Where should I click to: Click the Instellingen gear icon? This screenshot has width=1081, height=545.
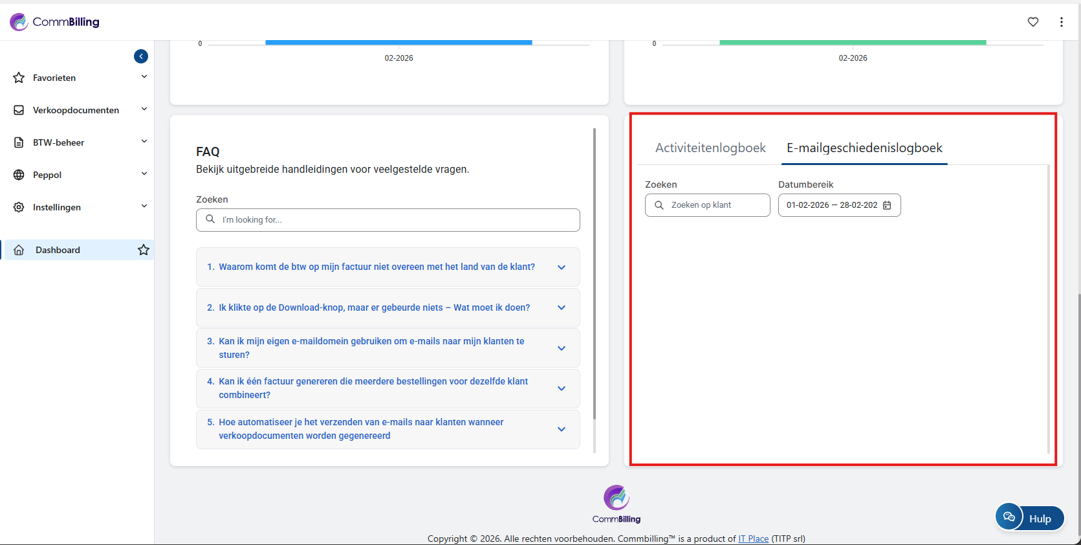click(19, 207)
